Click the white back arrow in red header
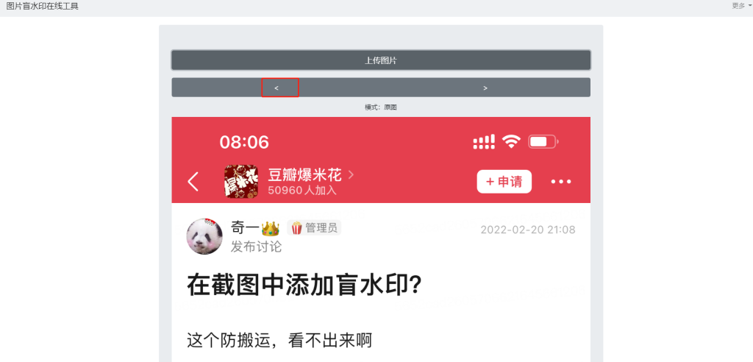 point(193,182)
